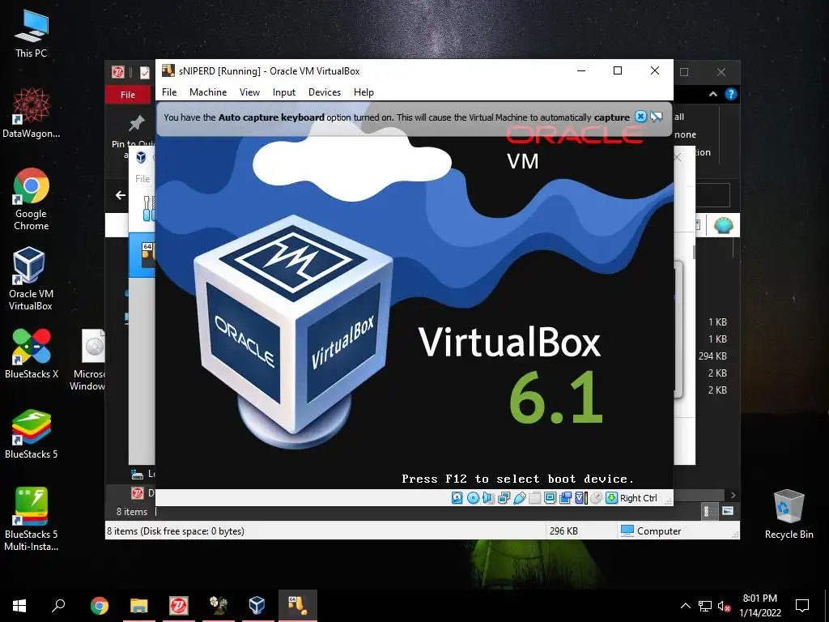Open BlueStacks X desktop shortcut
This screenshot has height=622, width=829.
click(x=32, y=353)
